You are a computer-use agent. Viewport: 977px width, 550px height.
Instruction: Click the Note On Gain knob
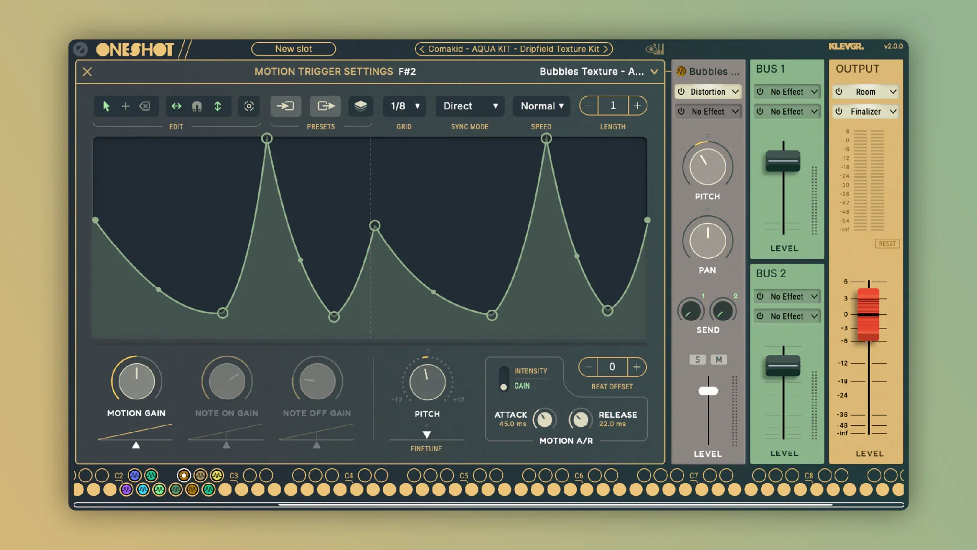pyautogui.click(x=226, y=381)
